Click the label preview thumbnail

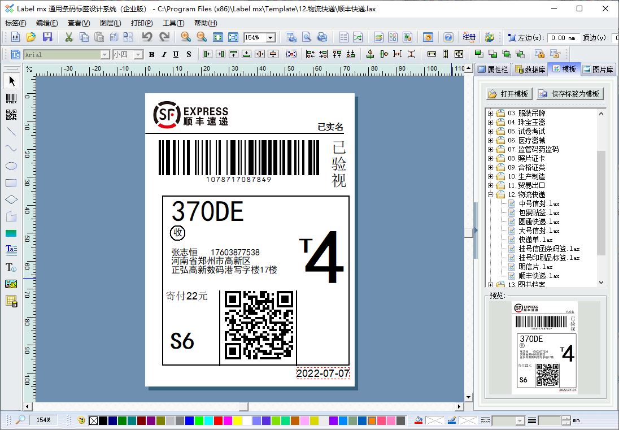coord(545,348)
